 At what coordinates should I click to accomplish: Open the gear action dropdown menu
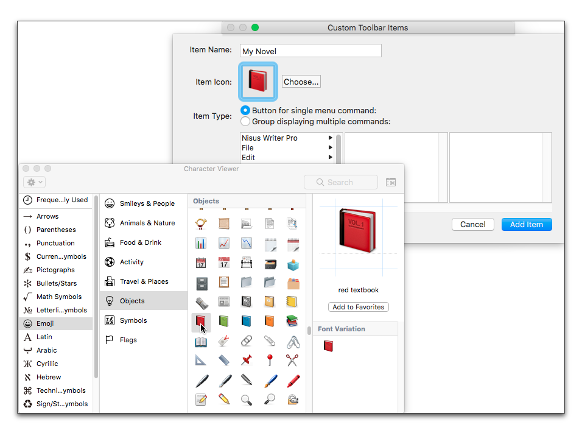pos(34,182)
